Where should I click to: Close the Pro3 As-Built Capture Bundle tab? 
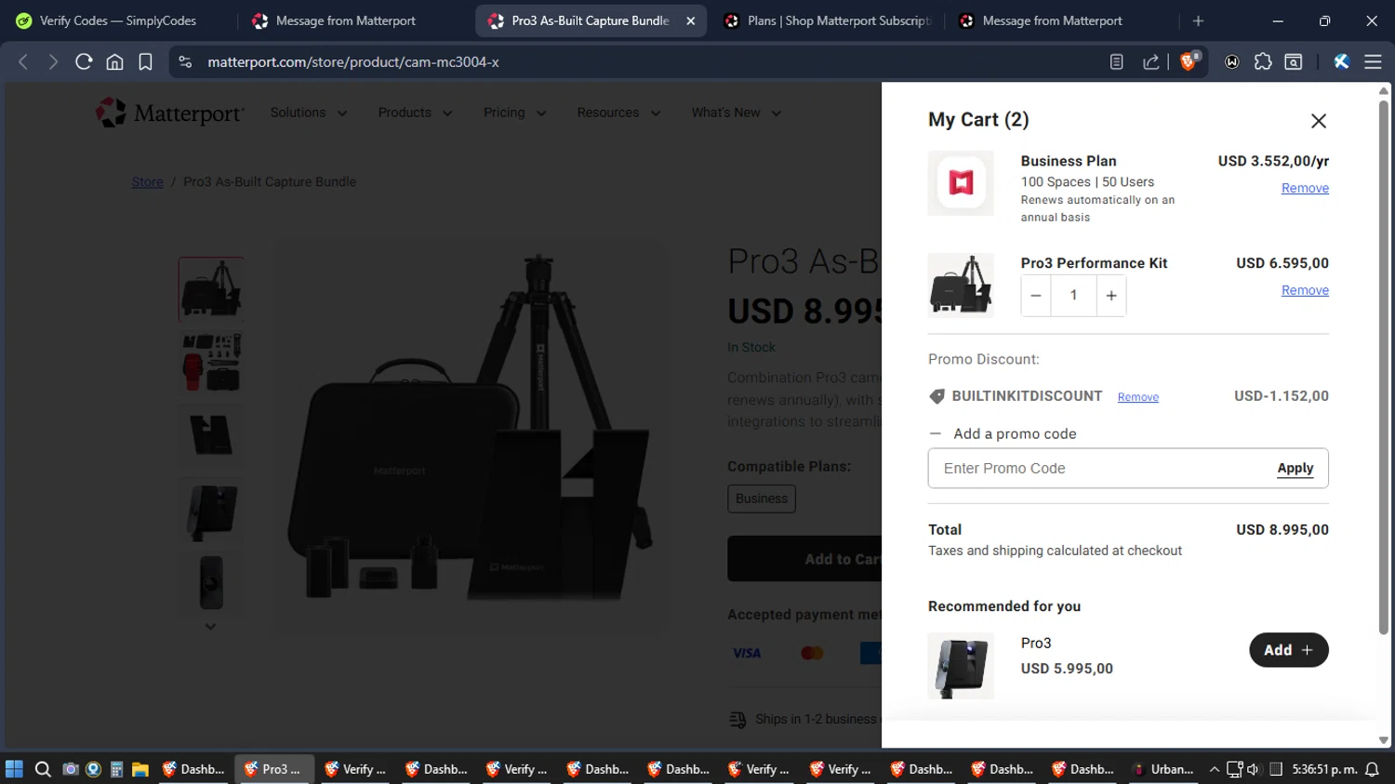pyautogui.click(x=690, y=20)
